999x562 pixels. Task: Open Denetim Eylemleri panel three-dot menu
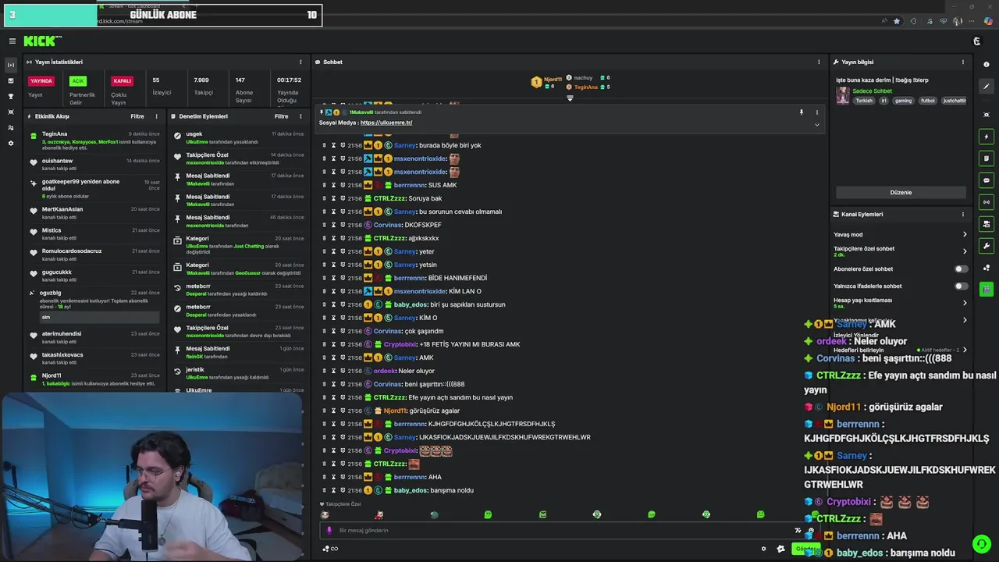[x=300, y=116]
